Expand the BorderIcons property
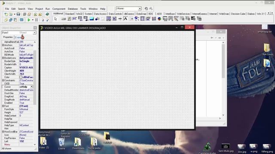 pyautogui.click(x=3, y=58)
